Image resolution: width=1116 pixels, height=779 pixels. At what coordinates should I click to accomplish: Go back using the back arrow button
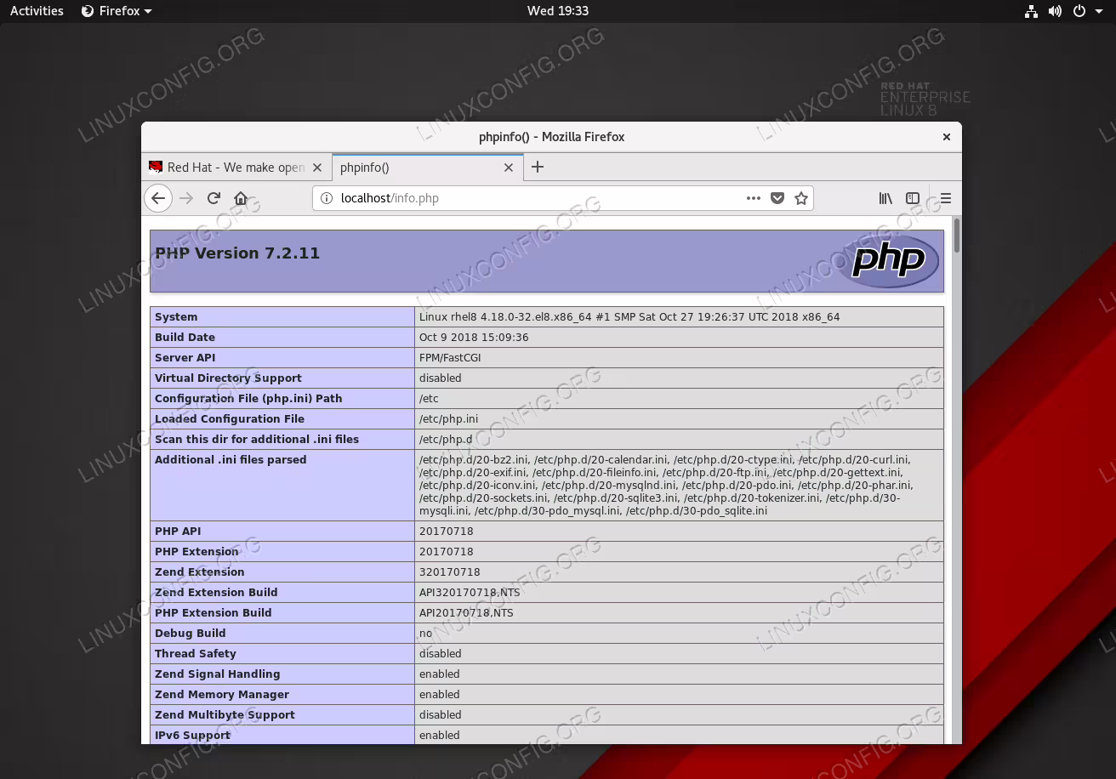coord(157,198)
